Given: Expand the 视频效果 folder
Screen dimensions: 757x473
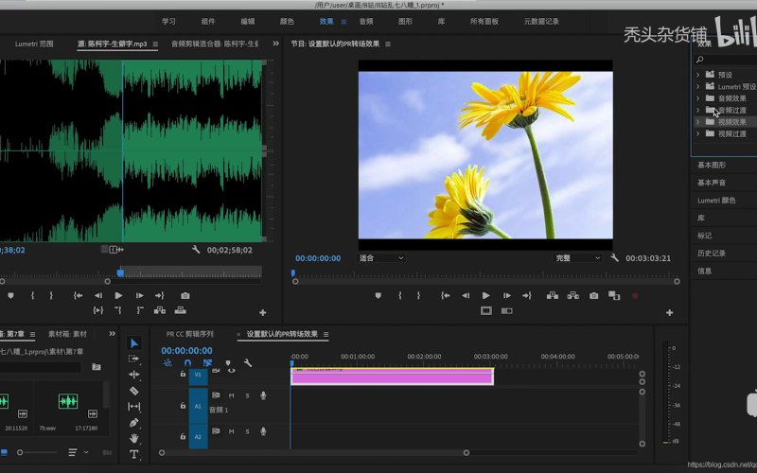Looking at the screenshot, I should coord(698,122).
